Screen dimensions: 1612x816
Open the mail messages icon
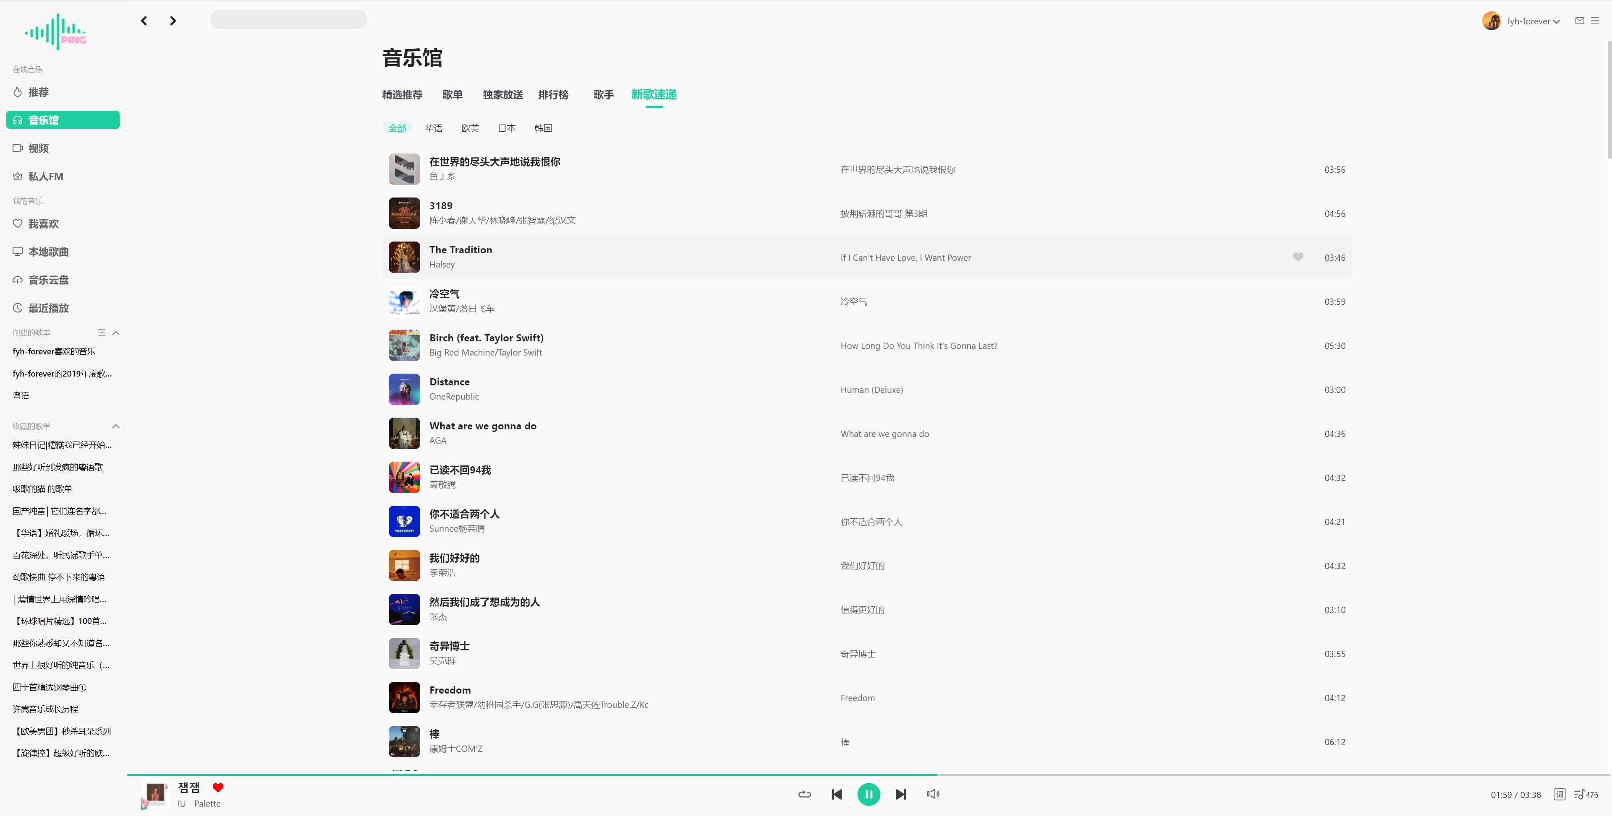tap(1579, 21)
